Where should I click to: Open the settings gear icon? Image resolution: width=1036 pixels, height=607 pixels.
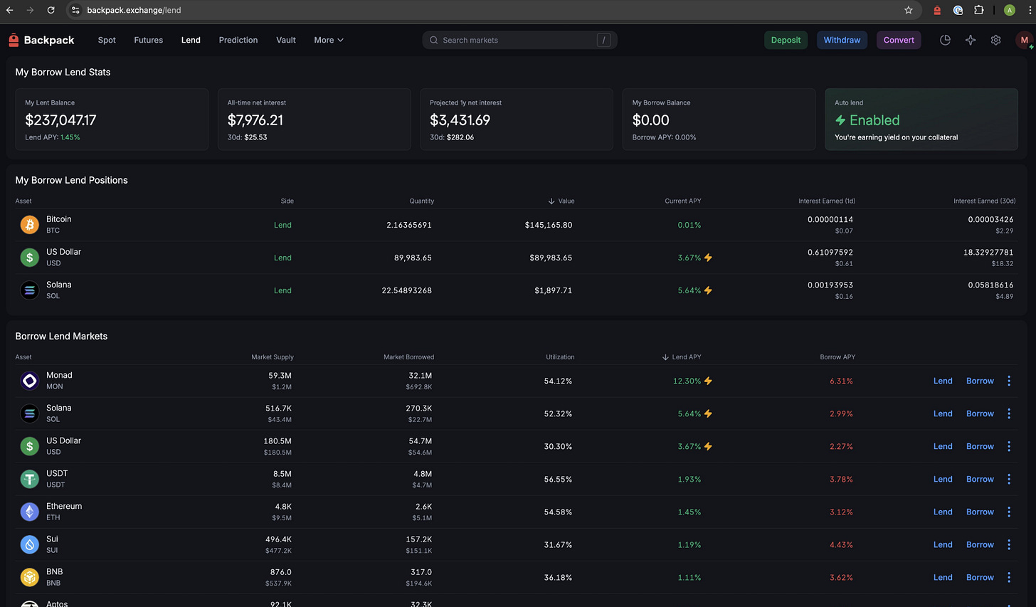[995, 40]
